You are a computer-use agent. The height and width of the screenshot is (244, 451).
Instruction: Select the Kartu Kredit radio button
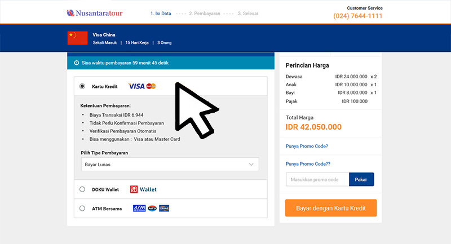coord(82,86)
